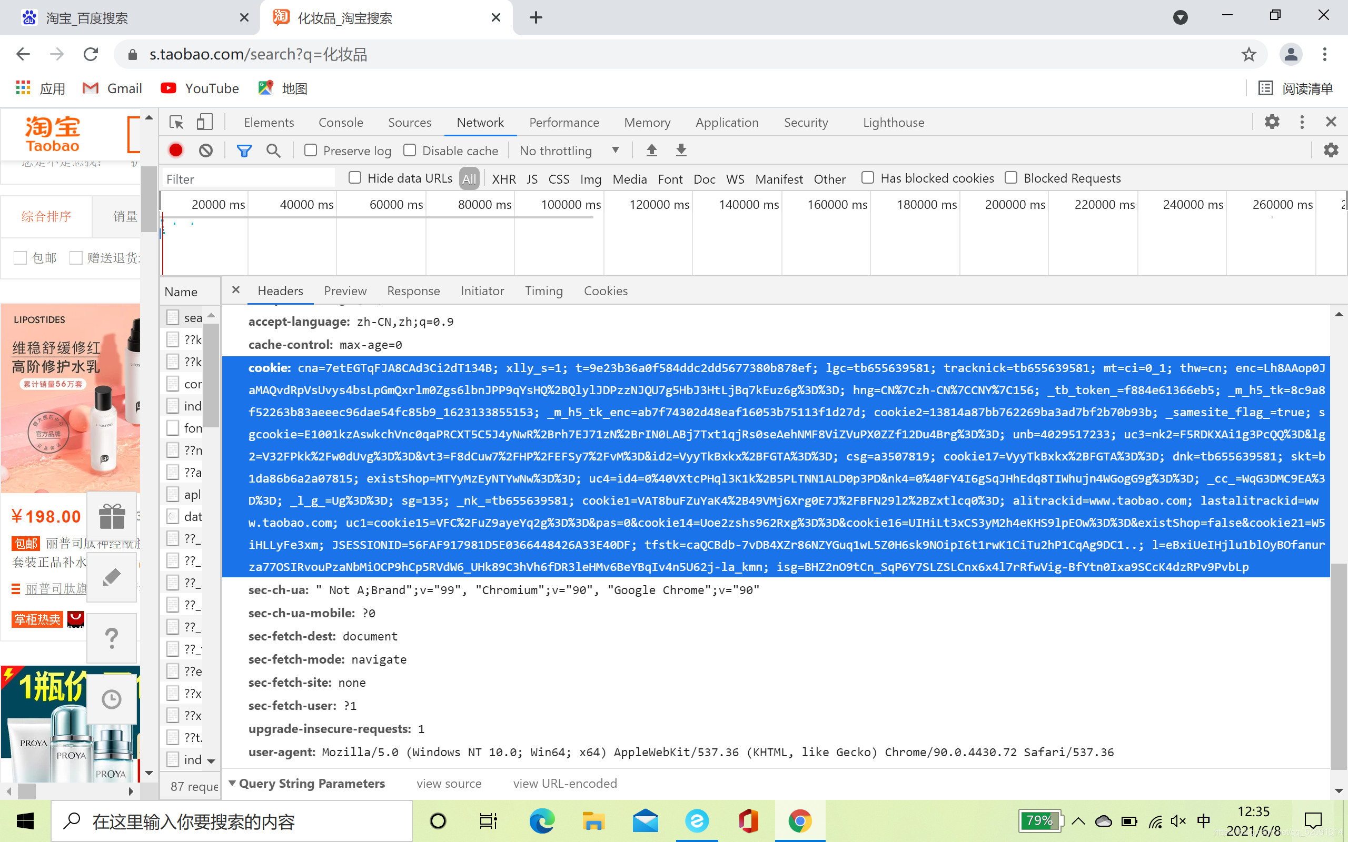Click the filter funnel icon
This screenshot has height=842, width=1348.
pyautogui.click(x=244, y=151)
